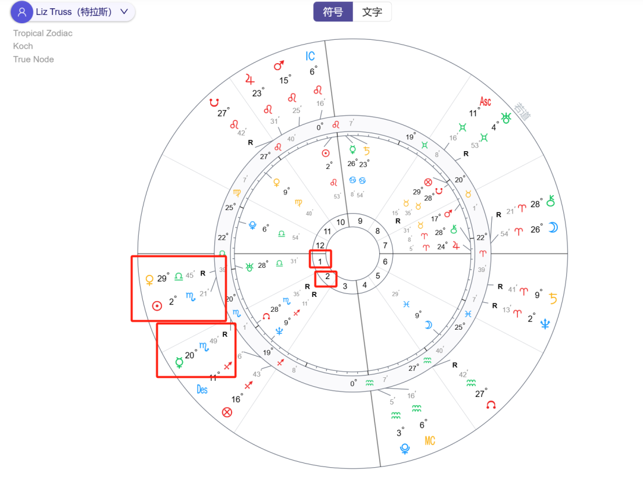Screen dimensions: 643x485
Task: Switch to the 符号 tab
Action: (x=333, y=12)
